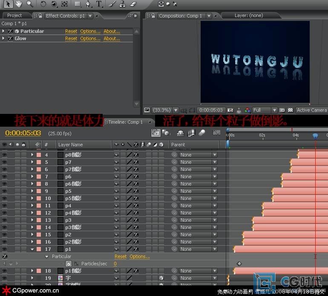Open the RGB channel display icon

coord(247,110)
